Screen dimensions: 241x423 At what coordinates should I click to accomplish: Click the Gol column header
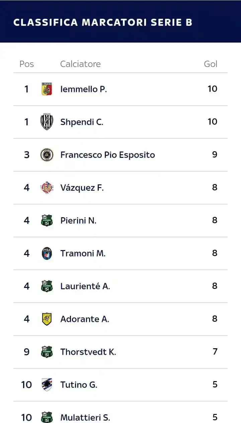(211, 64)
